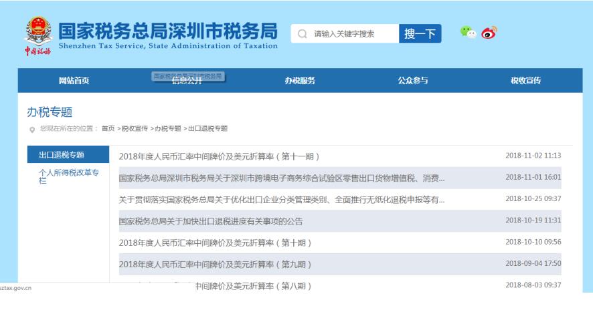This screenshot has width=593, height=314.
Task: Open the 税收宣传 navigation tab
Action: pyautogui.click(x=525, y=81)
